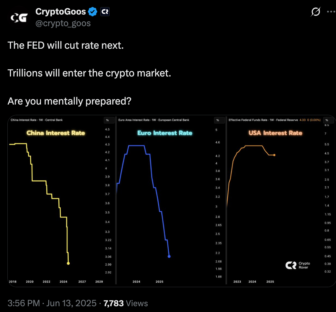The height and width of the screenshot is (312, 336).
Task: Open the @crypto_goos handle link
Action: coord(63,23)
